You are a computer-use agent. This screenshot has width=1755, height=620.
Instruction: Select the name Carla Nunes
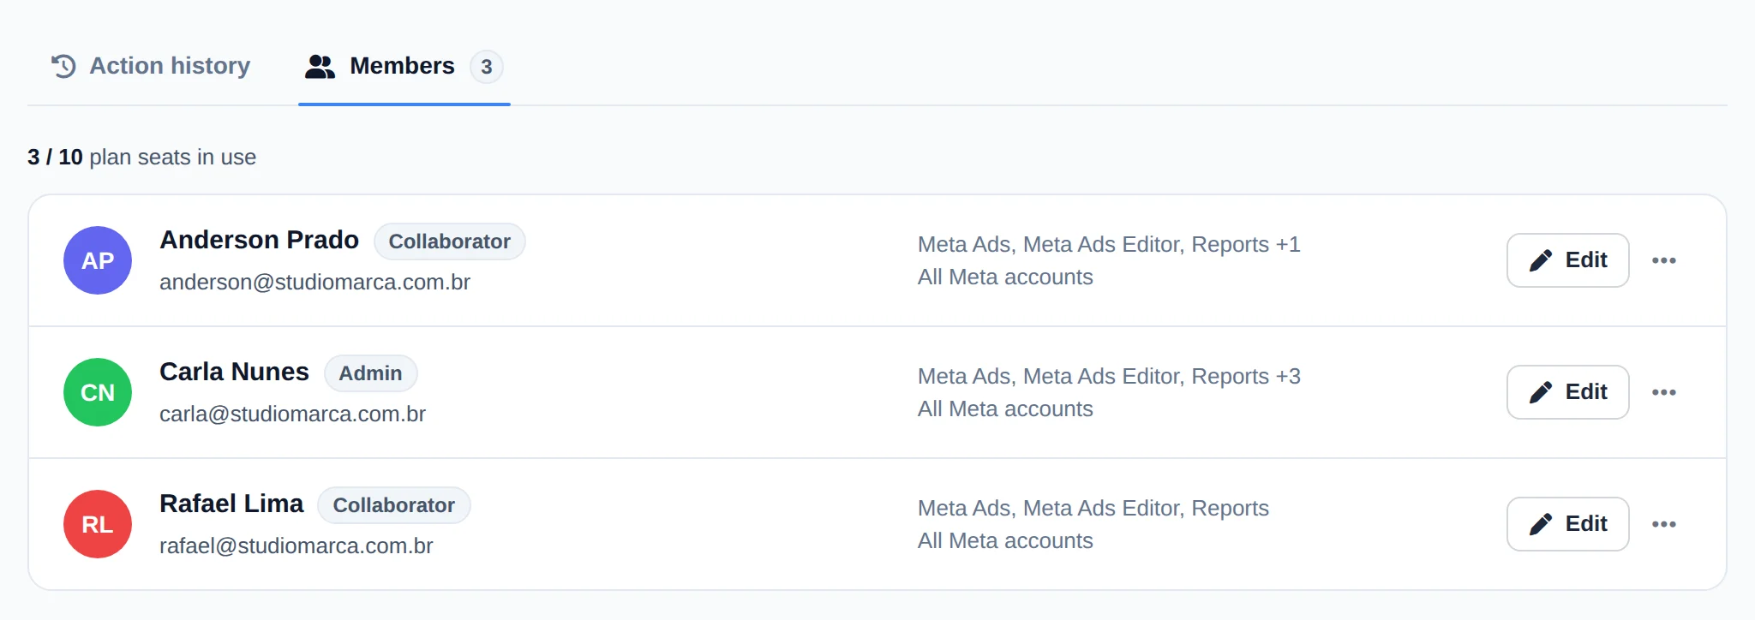click(234, 372)
